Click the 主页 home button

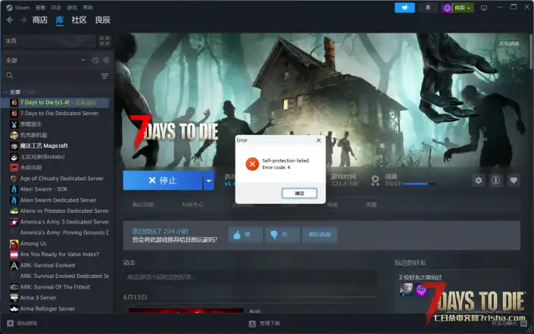click(48, 41)
